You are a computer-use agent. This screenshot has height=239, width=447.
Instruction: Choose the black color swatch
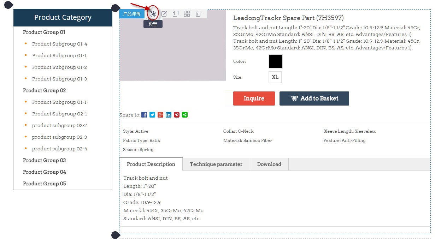coord(275,61)
